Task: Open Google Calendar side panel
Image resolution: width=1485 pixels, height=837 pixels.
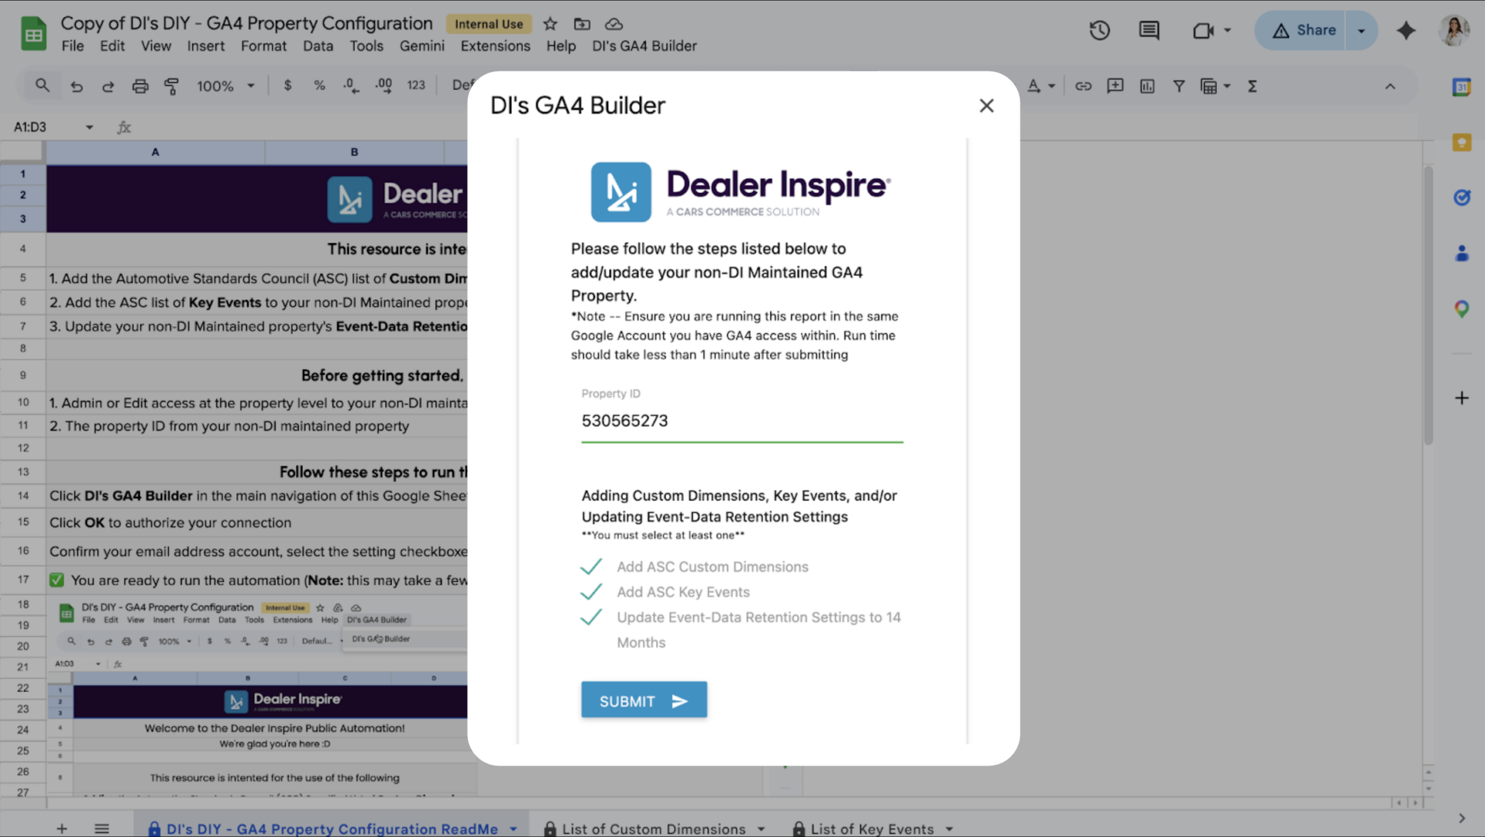Action: point(1461,87)
